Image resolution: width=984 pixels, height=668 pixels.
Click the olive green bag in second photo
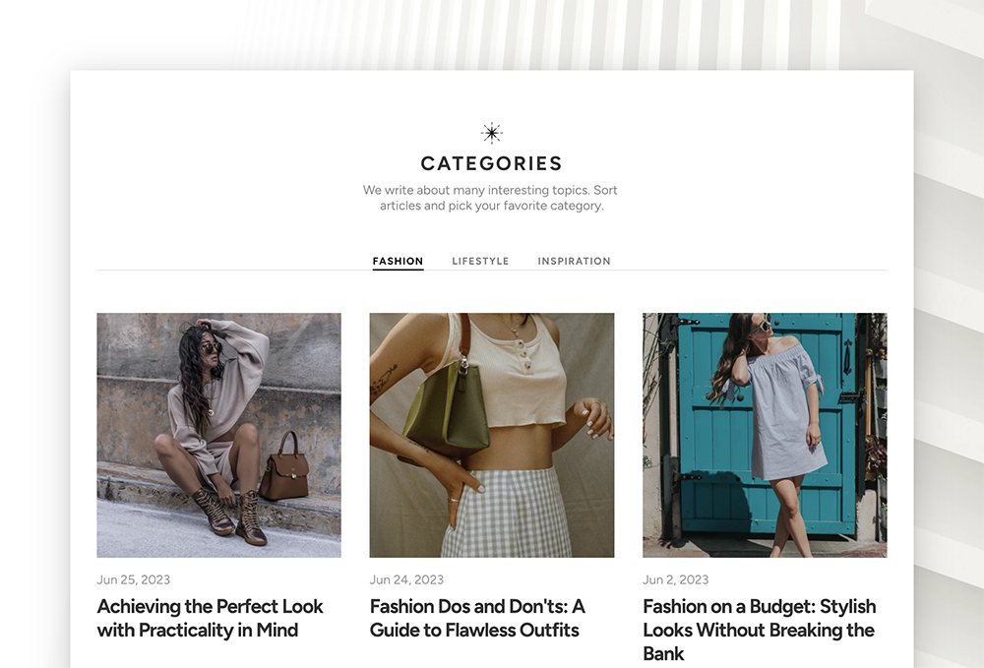447,407
